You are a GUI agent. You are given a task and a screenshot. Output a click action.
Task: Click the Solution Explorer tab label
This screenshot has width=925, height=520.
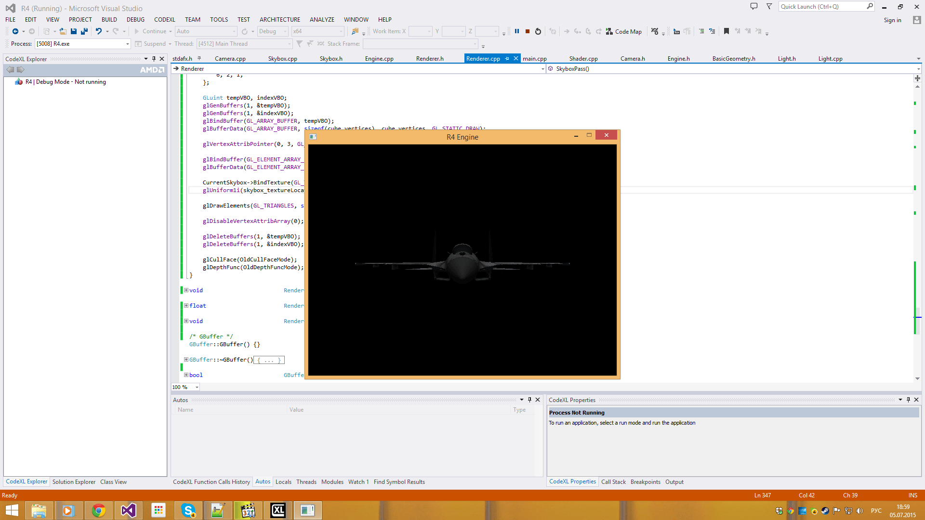pyautogui.click(x=74, y=481)
